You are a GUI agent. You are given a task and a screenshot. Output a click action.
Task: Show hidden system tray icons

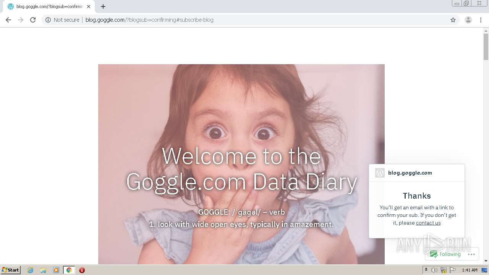(426, 270)
